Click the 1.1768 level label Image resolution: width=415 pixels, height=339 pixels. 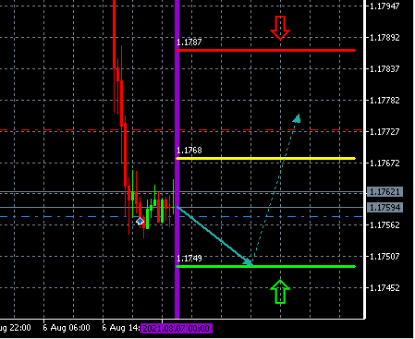(189, 151)
